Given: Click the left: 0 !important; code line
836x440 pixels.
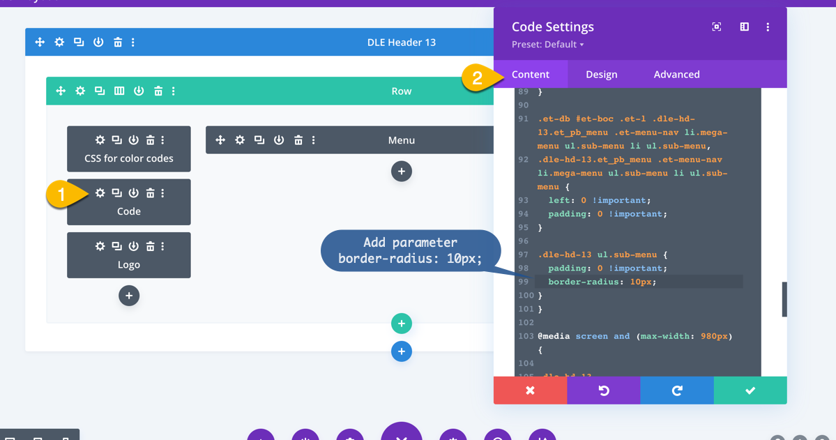Looking at the screenshot, I should [x=599, y=200].
